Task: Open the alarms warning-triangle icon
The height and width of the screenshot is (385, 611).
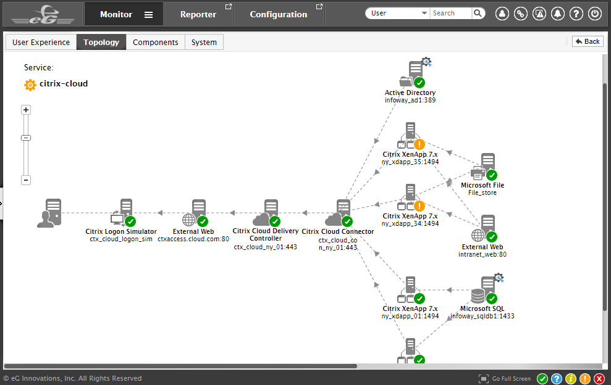Action: coord(539,14)
